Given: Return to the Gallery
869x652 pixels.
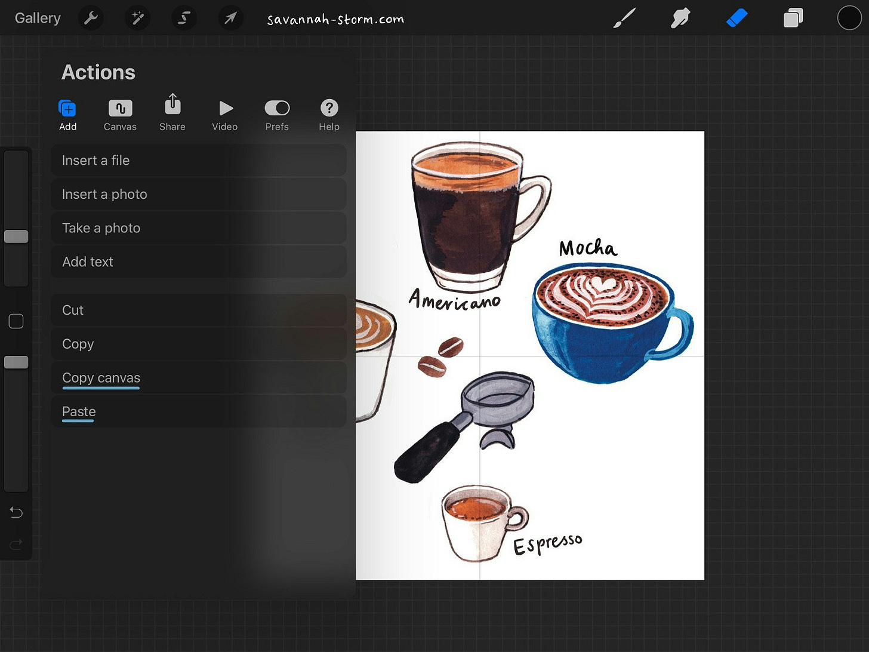Looking at the screenshot, I should pyautogui.click(x=37, y=18).
